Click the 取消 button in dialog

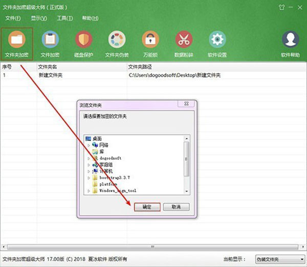[176, 207]
